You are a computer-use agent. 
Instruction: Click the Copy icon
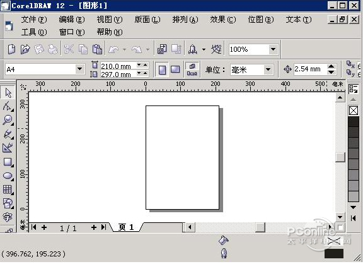pyautogui.click(x=83, y=49)
